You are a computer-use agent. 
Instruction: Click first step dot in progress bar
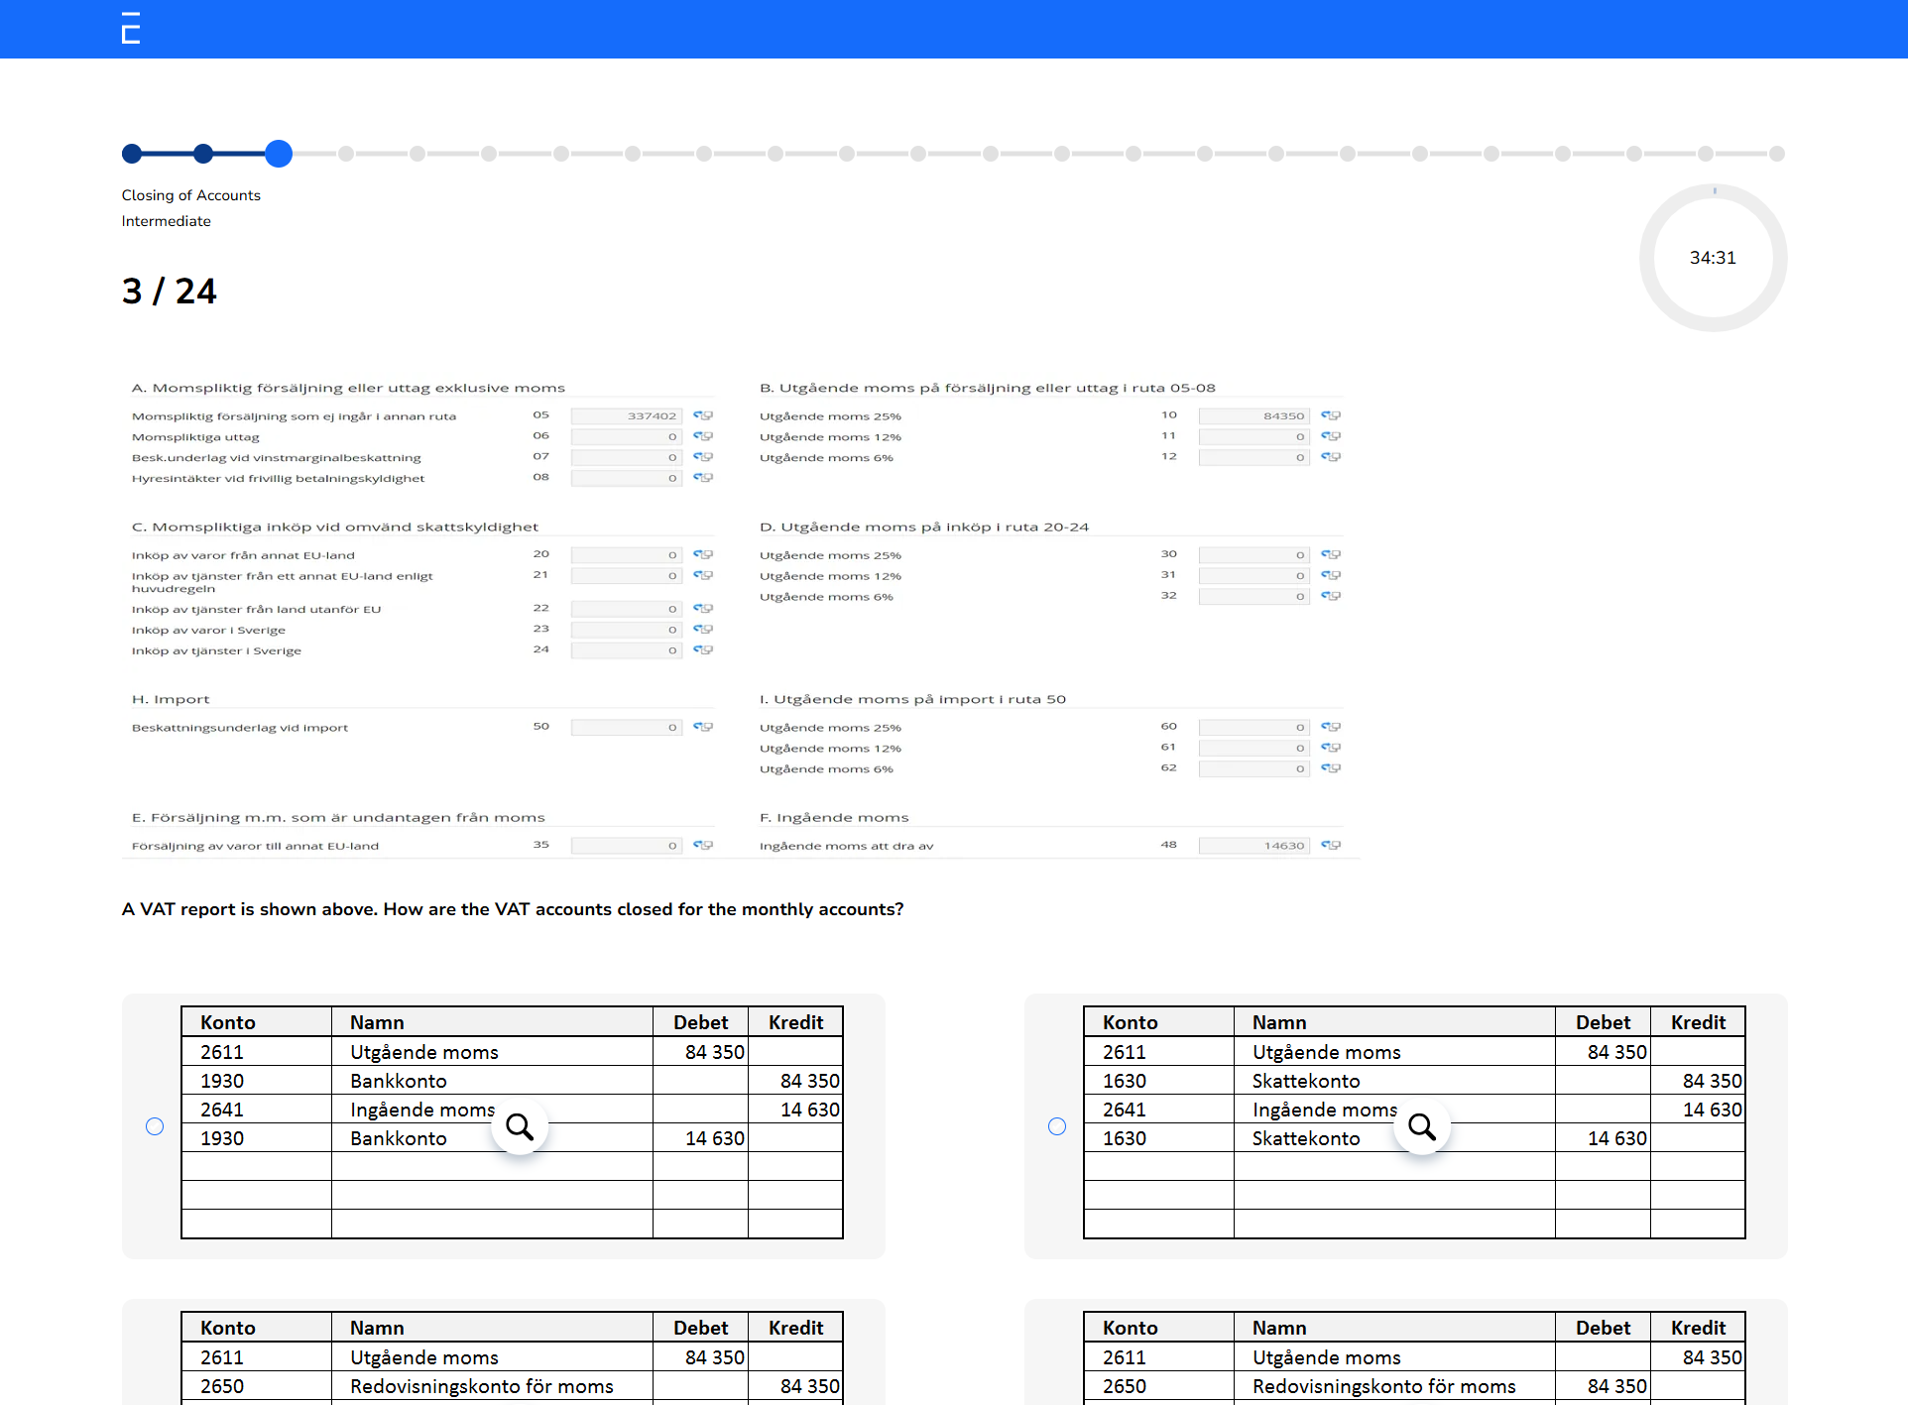pyautogui.click(x=132, y=154)
